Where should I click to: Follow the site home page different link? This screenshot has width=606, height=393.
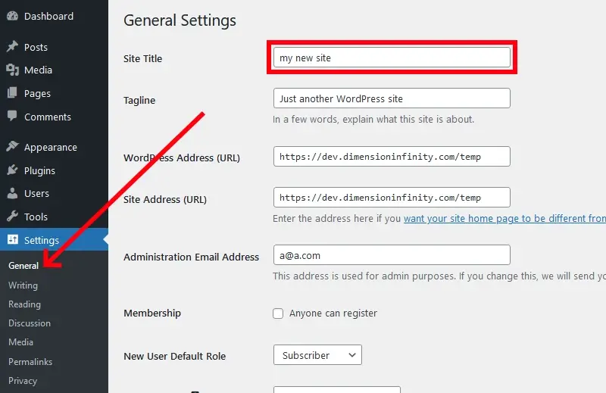click(x=504, y=218)
